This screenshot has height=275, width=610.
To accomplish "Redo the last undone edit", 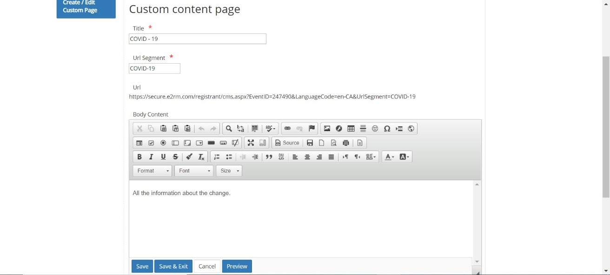I will pos(213,129).
